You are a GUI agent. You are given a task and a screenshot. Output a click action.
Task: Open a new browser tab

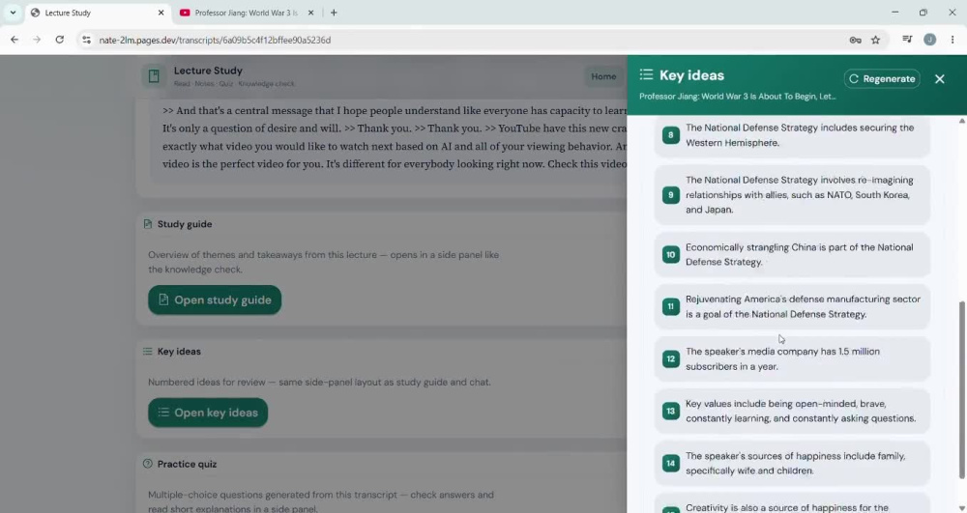coord(334,13)
